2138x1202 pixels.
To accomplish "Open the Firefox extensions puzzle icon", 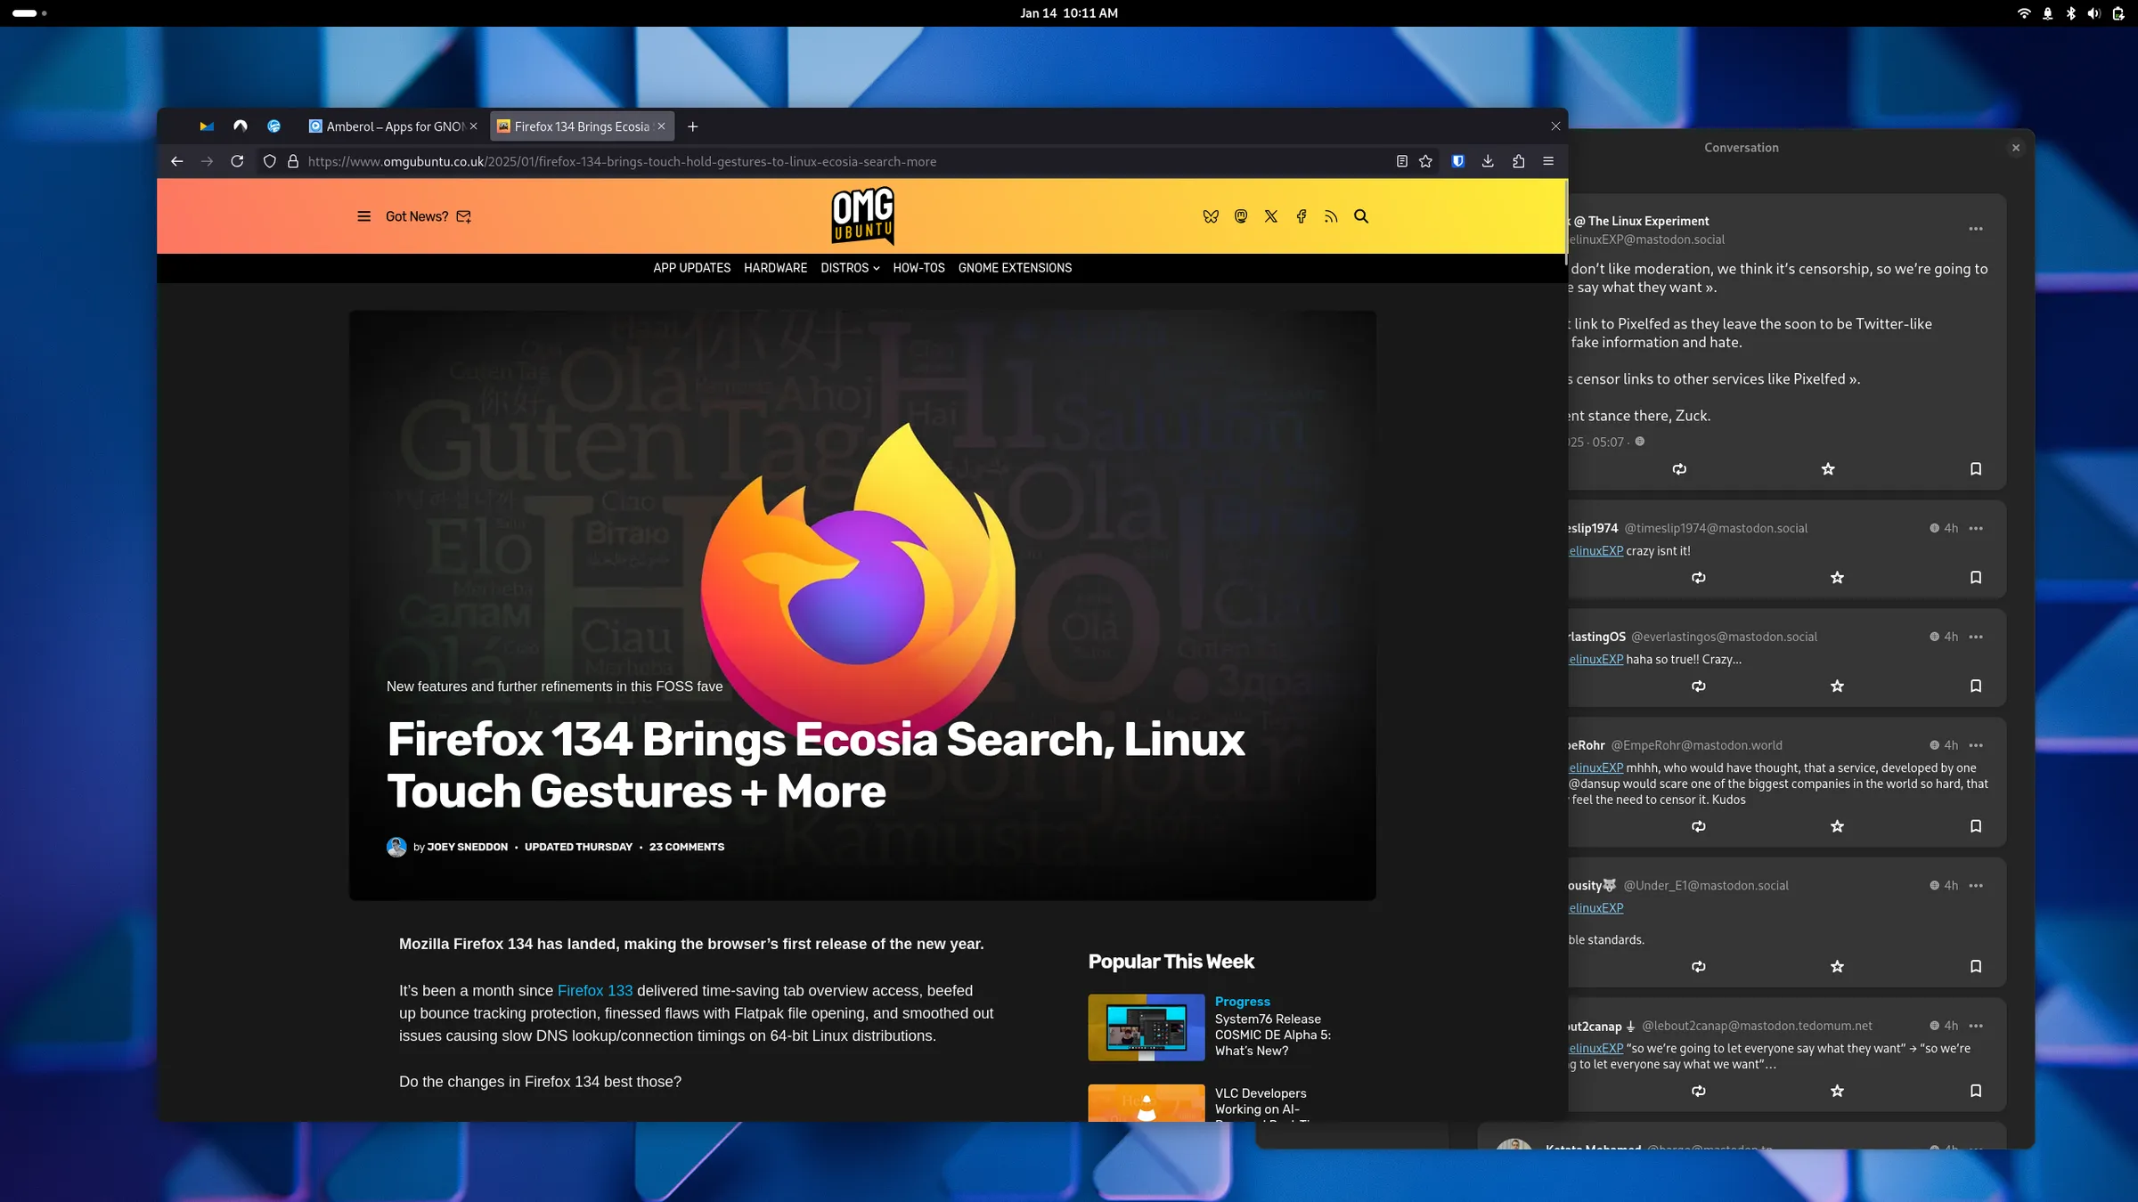I will (x=1518, y=161).
